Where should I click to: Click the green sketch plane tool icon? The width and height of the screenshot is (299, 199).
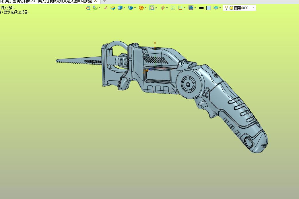pyautogui.click(x=95, y=8)
